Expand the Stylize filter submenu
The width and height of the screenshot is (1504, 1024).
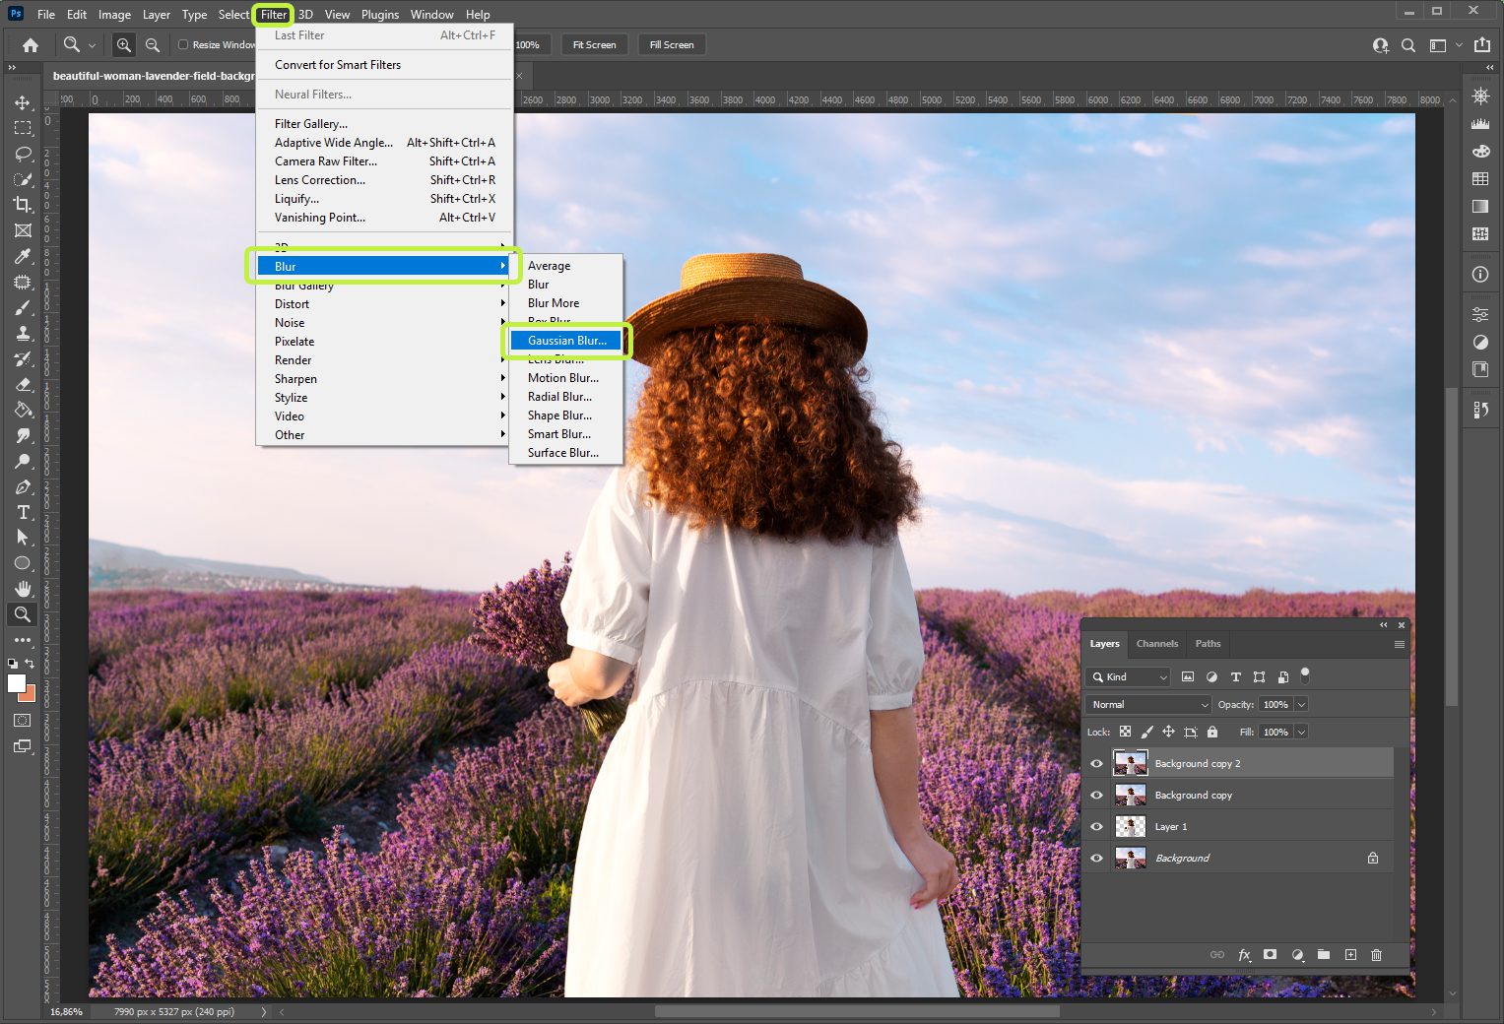coord(384,397)
